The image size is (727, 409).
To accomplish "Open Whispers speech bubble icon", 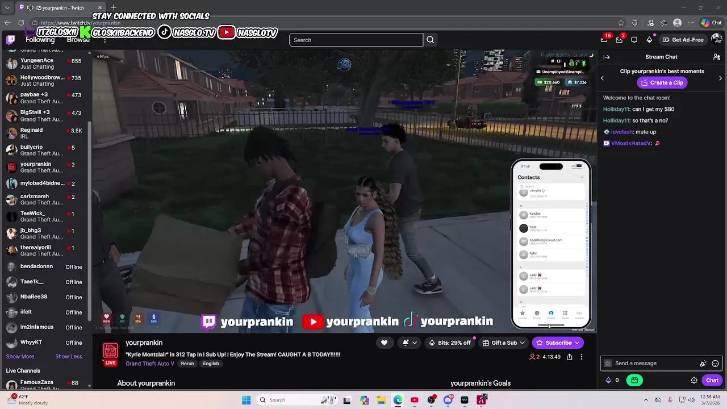I will click(x=634, y=40).
